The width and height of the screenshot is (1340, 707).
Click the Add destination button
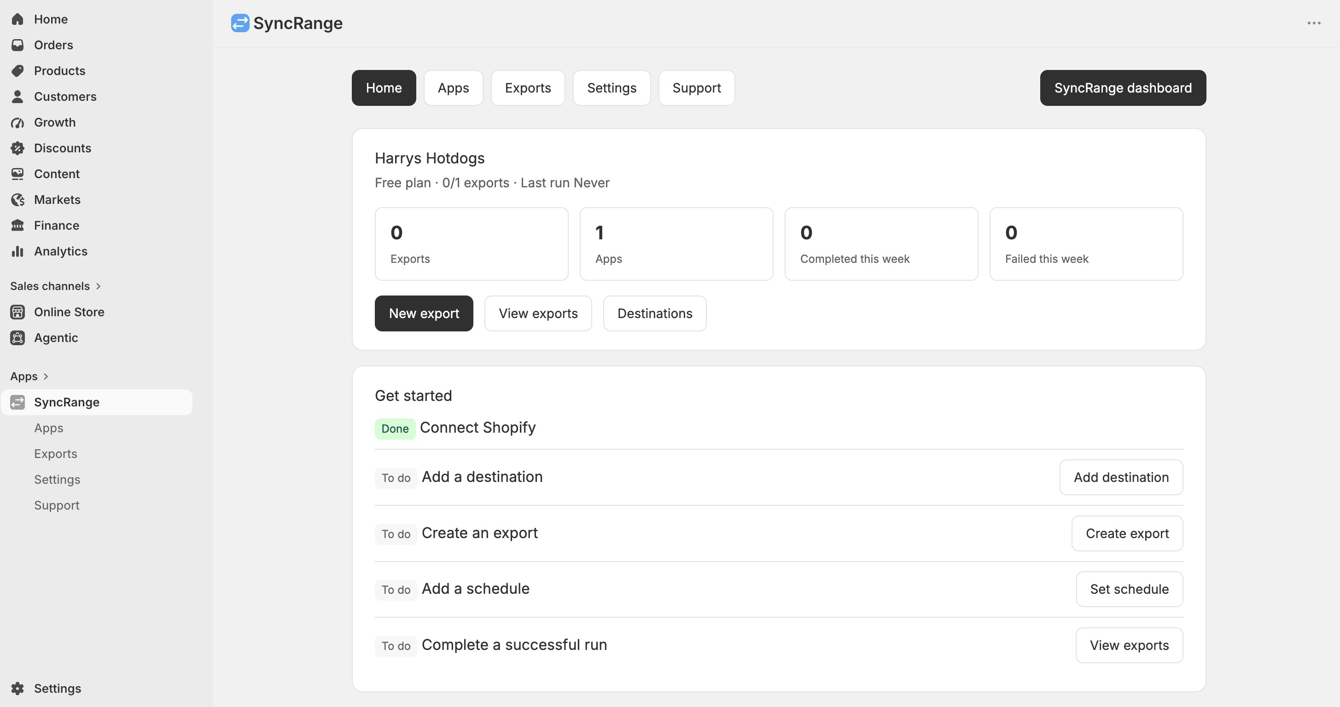pos(1121,477)
